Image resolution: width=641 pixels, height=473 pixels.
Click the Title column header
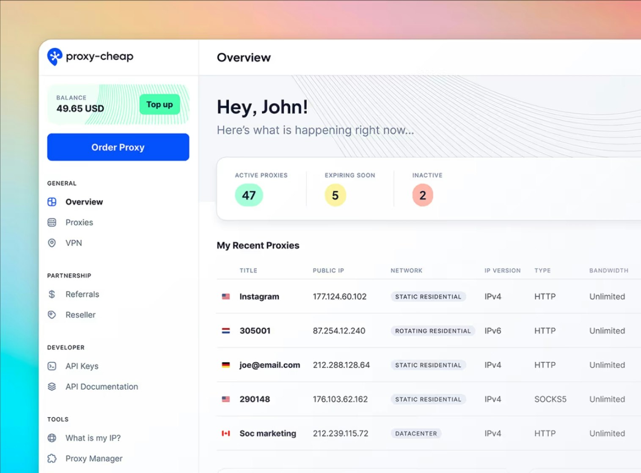(248, 271)
